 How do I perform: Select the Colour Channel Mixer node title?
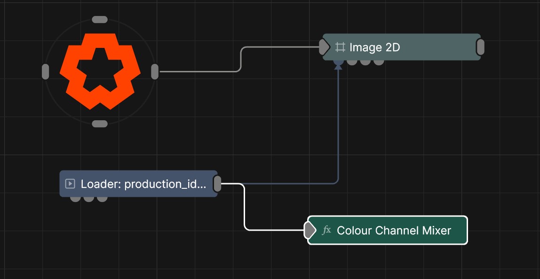pos(394,230)
